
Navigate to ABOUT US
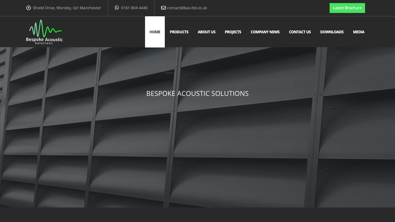pyautogui.click(x=206, y=32)
